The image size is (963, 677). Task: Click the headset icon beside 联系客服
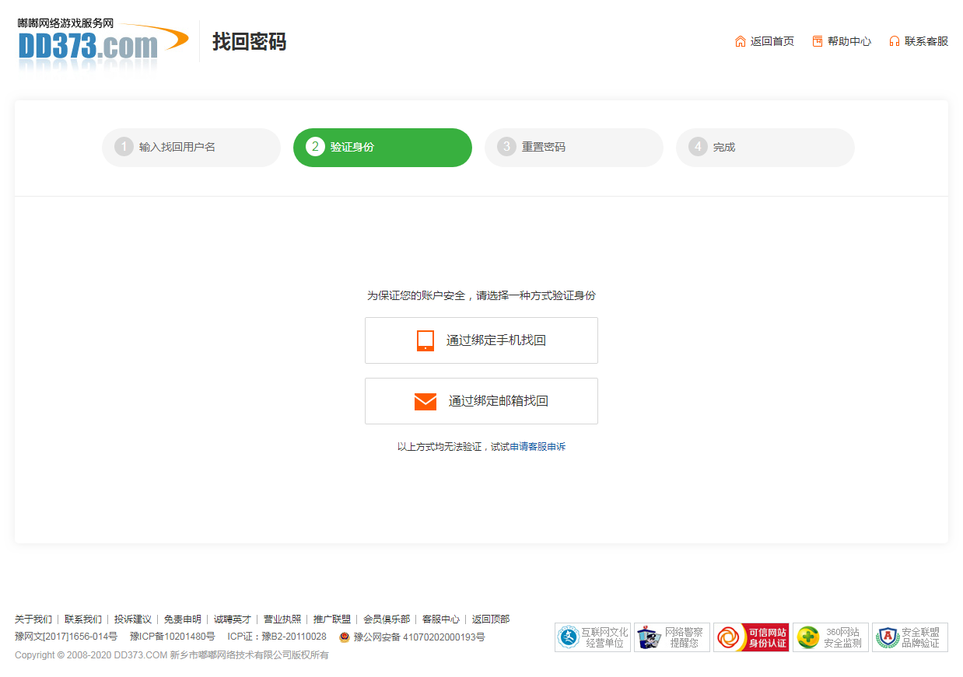895,41
